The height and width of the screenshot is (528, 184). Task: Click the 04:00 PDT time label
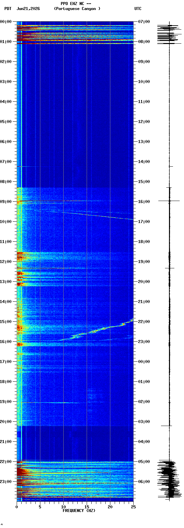6,101
